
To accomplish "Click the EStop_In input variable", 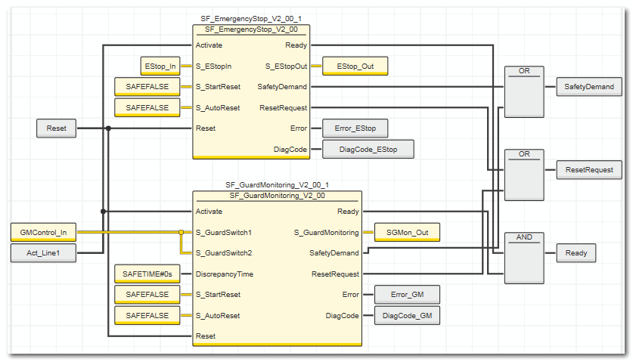I will [x=160, y=67].
